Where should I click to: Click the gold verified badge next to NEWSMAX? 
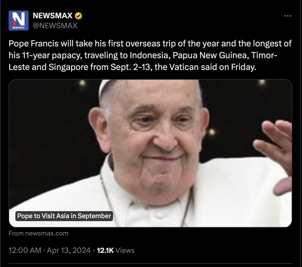pos(78,16)
